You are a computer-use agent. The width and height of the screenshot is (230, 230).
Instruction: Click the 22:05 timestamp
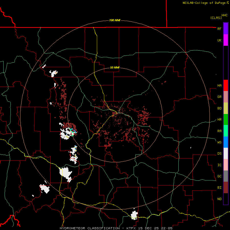(167, 228)
